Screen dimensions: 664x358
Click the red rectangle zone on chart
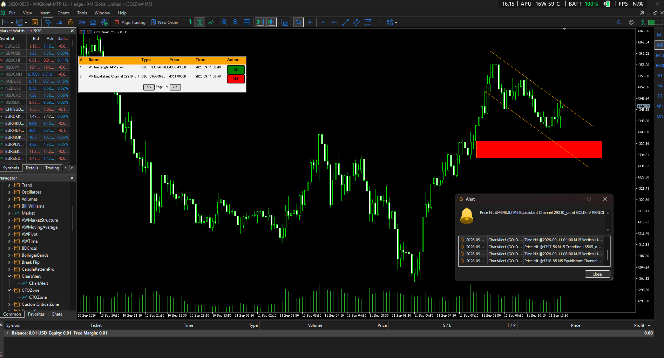[x=539, y=149]
